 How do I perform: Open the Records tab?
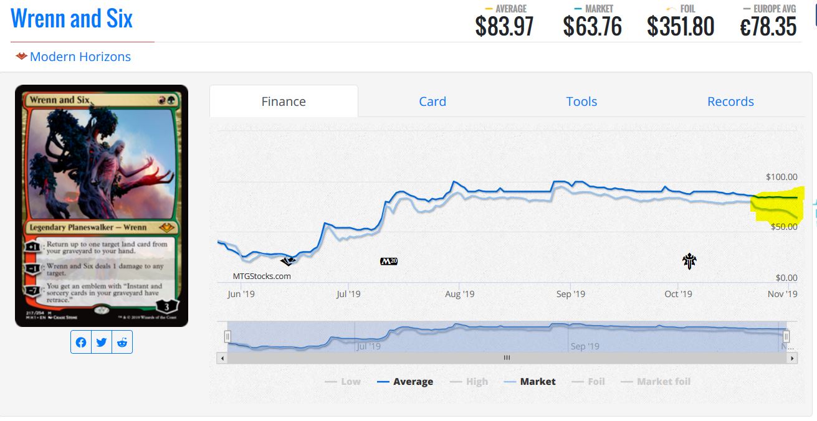[730, 102]
